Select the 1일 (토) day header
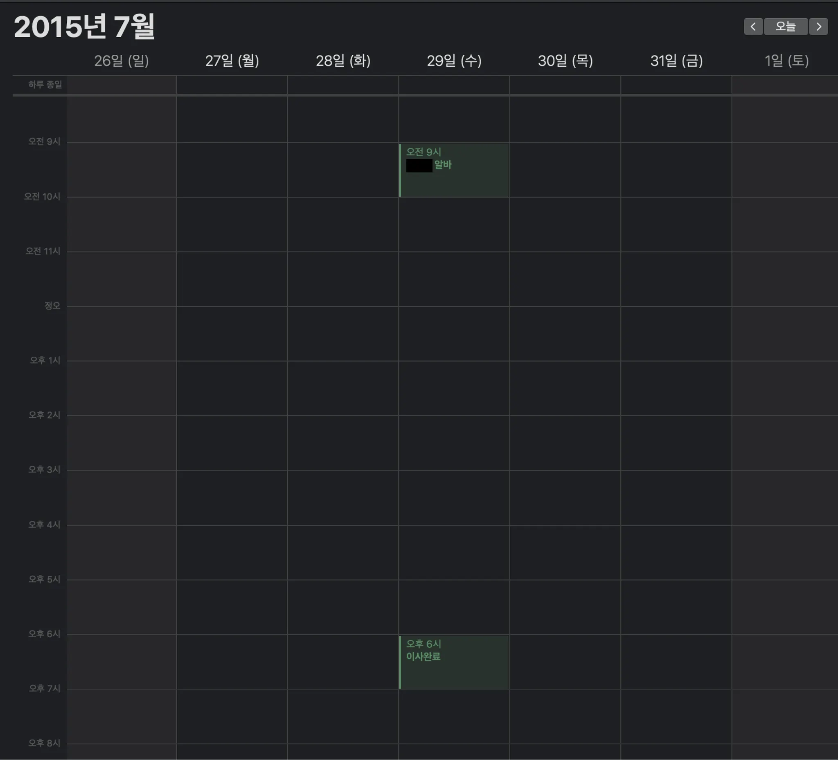 coord(786,61)
